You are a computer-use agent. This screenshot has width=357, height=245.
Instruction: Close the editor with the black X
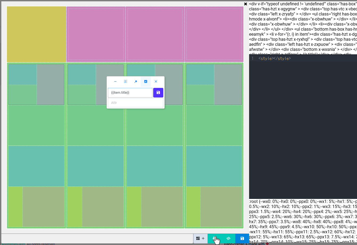tap(245, 4)
